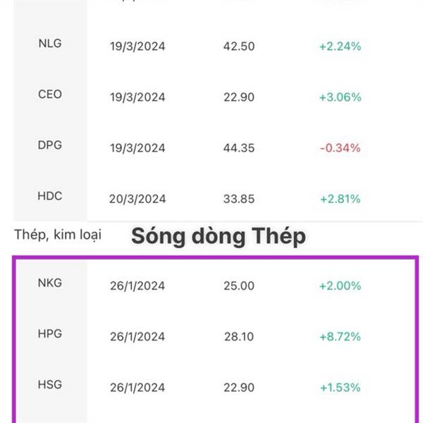423x423 pixels.
Task: Click the DPG price 44.35
Action: point(238,148)
